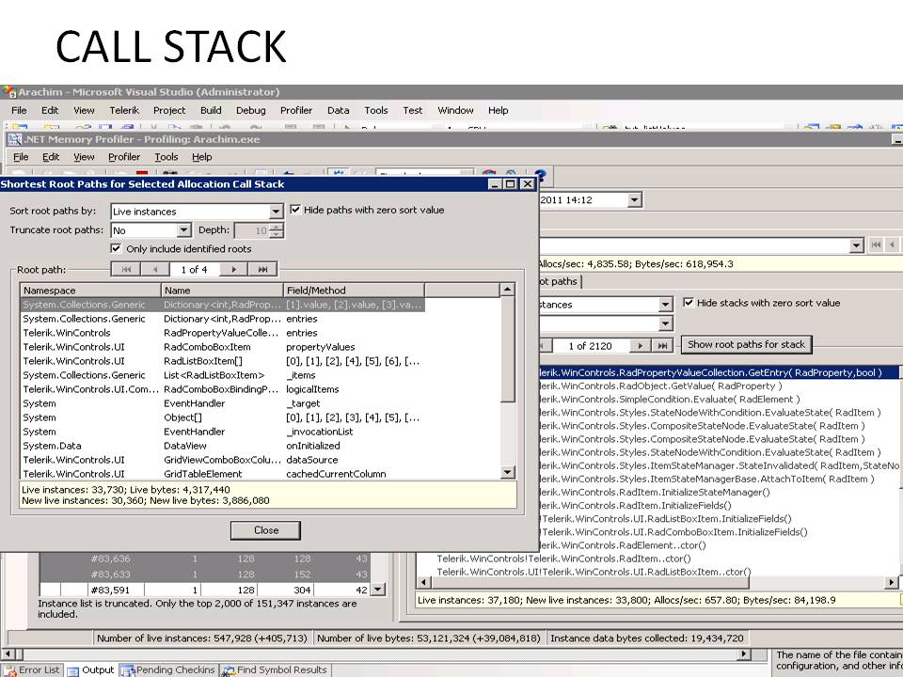Click the Visual Studio title bar icon
This screenshot has width=903, height=677.
9,92
